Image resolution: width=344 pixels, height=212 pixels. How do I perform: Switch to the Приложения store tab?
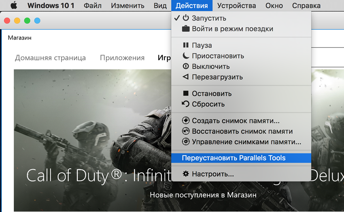pyautogui.click(x=122, y=58)
